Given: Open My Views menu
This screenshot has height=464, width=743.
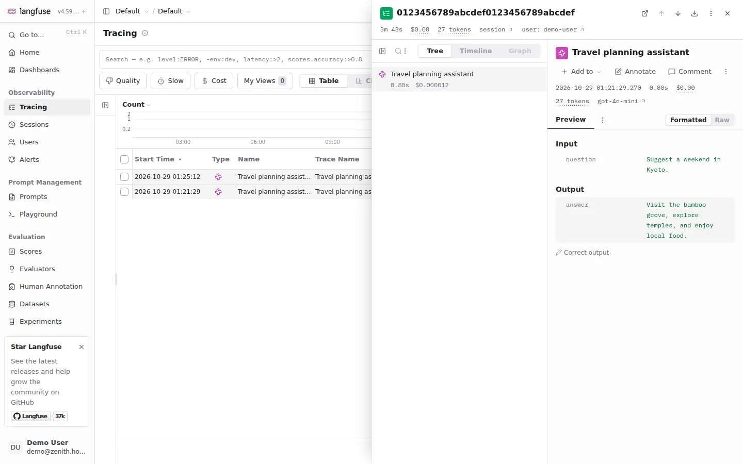Looking at the screenshot, I should tap(265, 81).
